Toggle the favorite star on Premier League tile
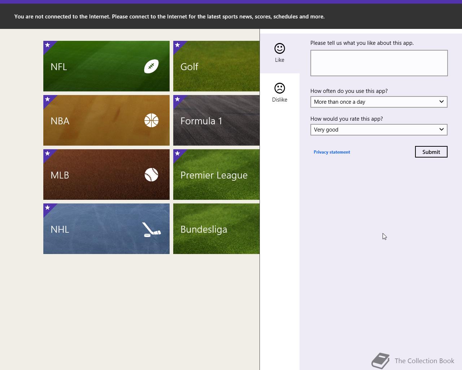The width and height of the screenshot is (462, 370). click(178, 154)
